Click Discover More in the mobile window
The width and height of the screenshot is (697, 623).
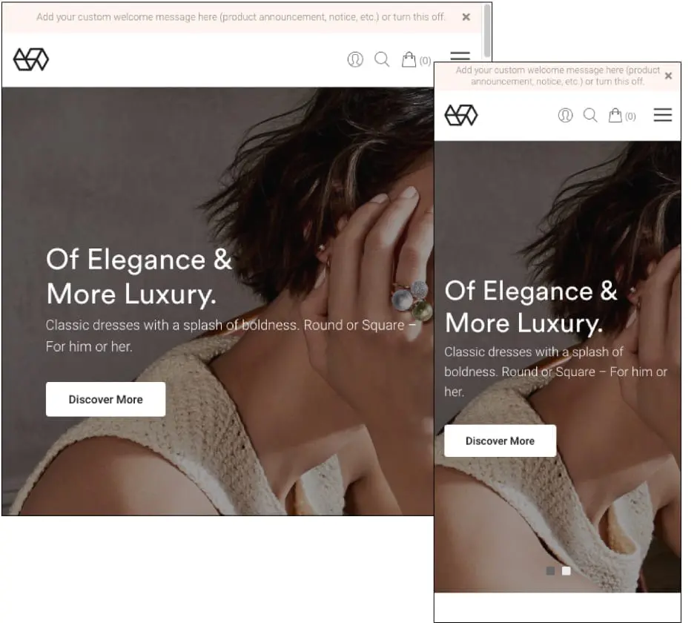click(500, 441)
